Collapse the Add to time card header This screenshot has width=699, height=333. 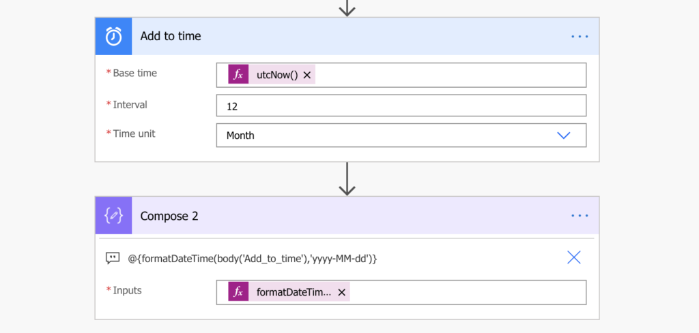pos(347,37)
